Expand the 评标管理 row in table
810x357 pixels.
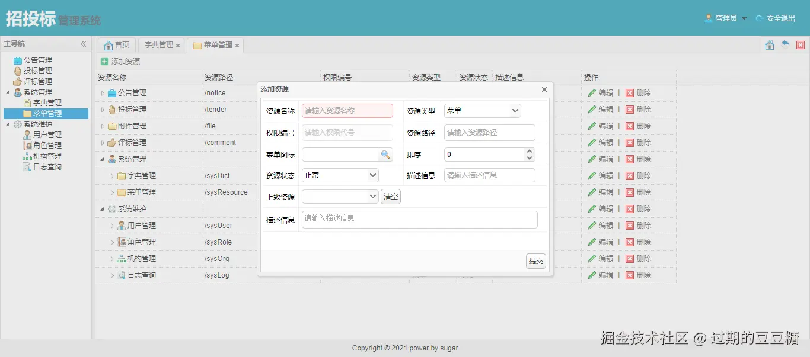point(103,143)
